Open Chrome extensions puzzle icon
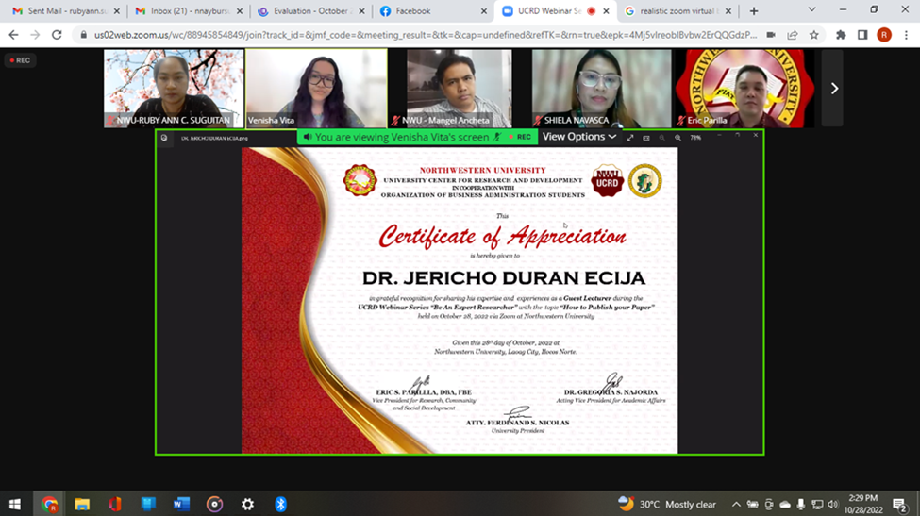This screenshot has width=920, height=516. 841,35
